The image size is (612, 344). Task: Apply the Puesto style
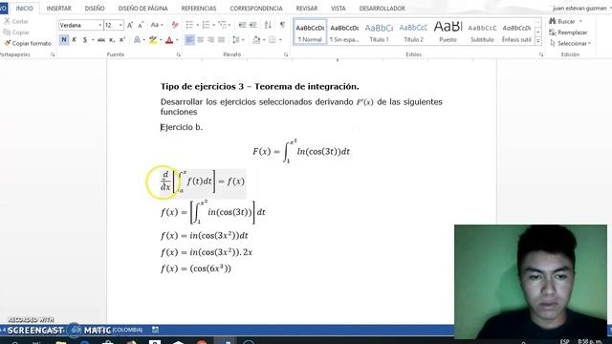448,32
